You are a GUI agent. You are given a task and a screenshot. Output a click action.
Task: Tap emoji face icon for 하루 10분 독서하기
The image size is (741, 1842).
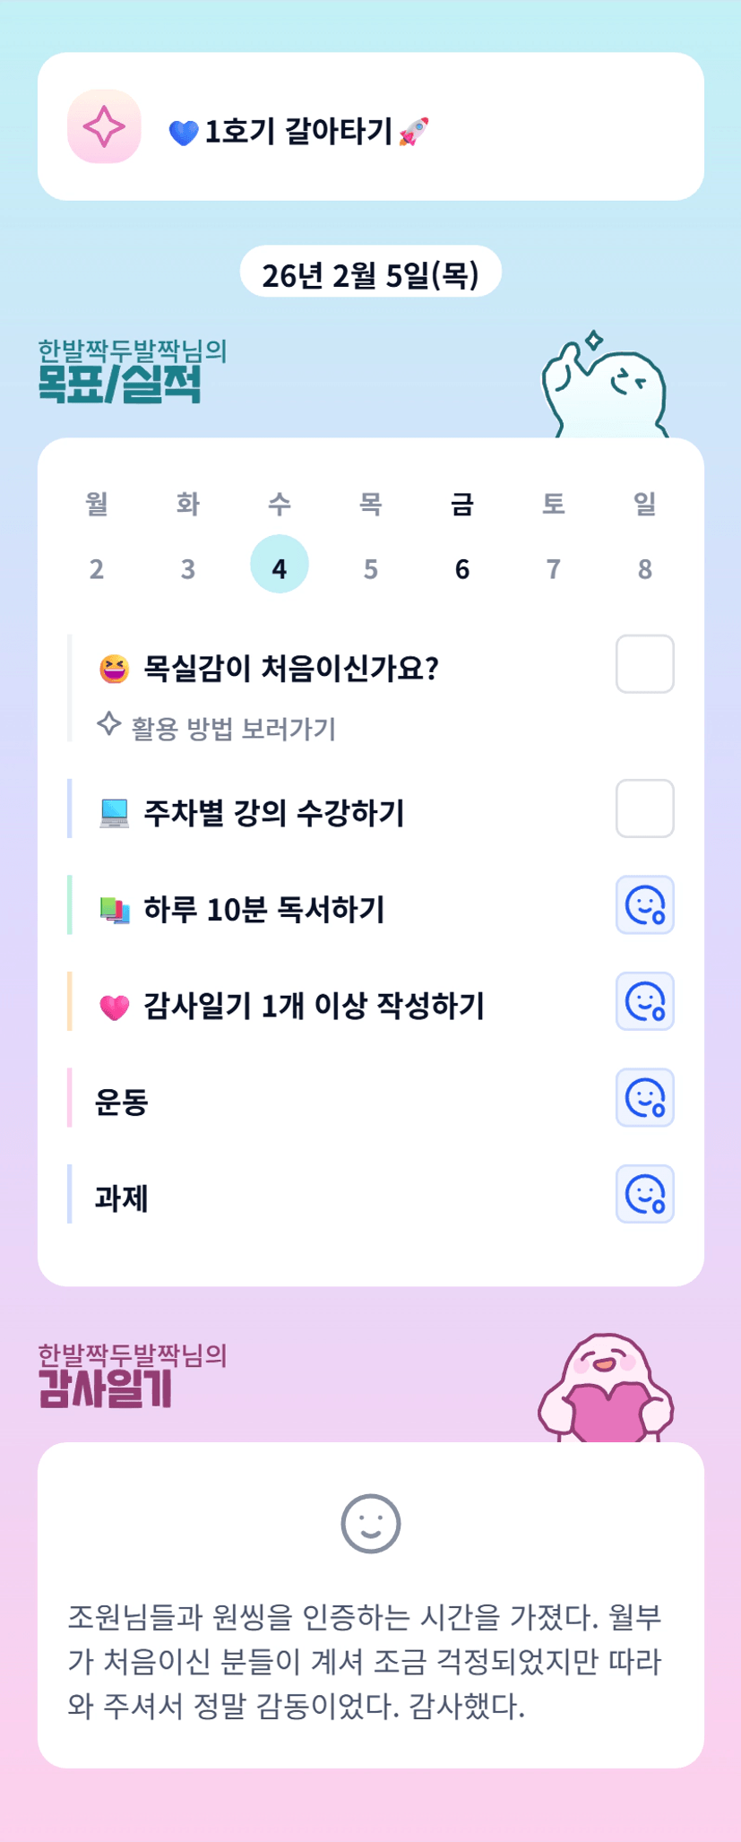tap(644, 905)
